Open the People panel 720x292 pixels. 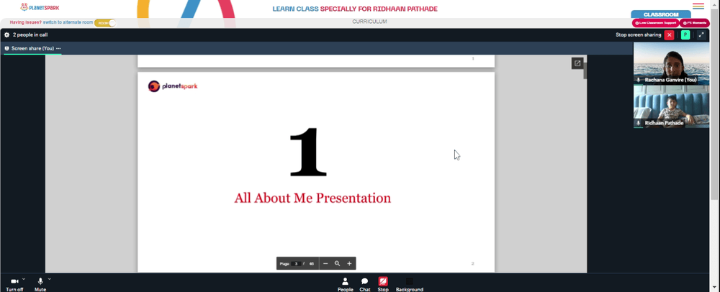point(346,284)
